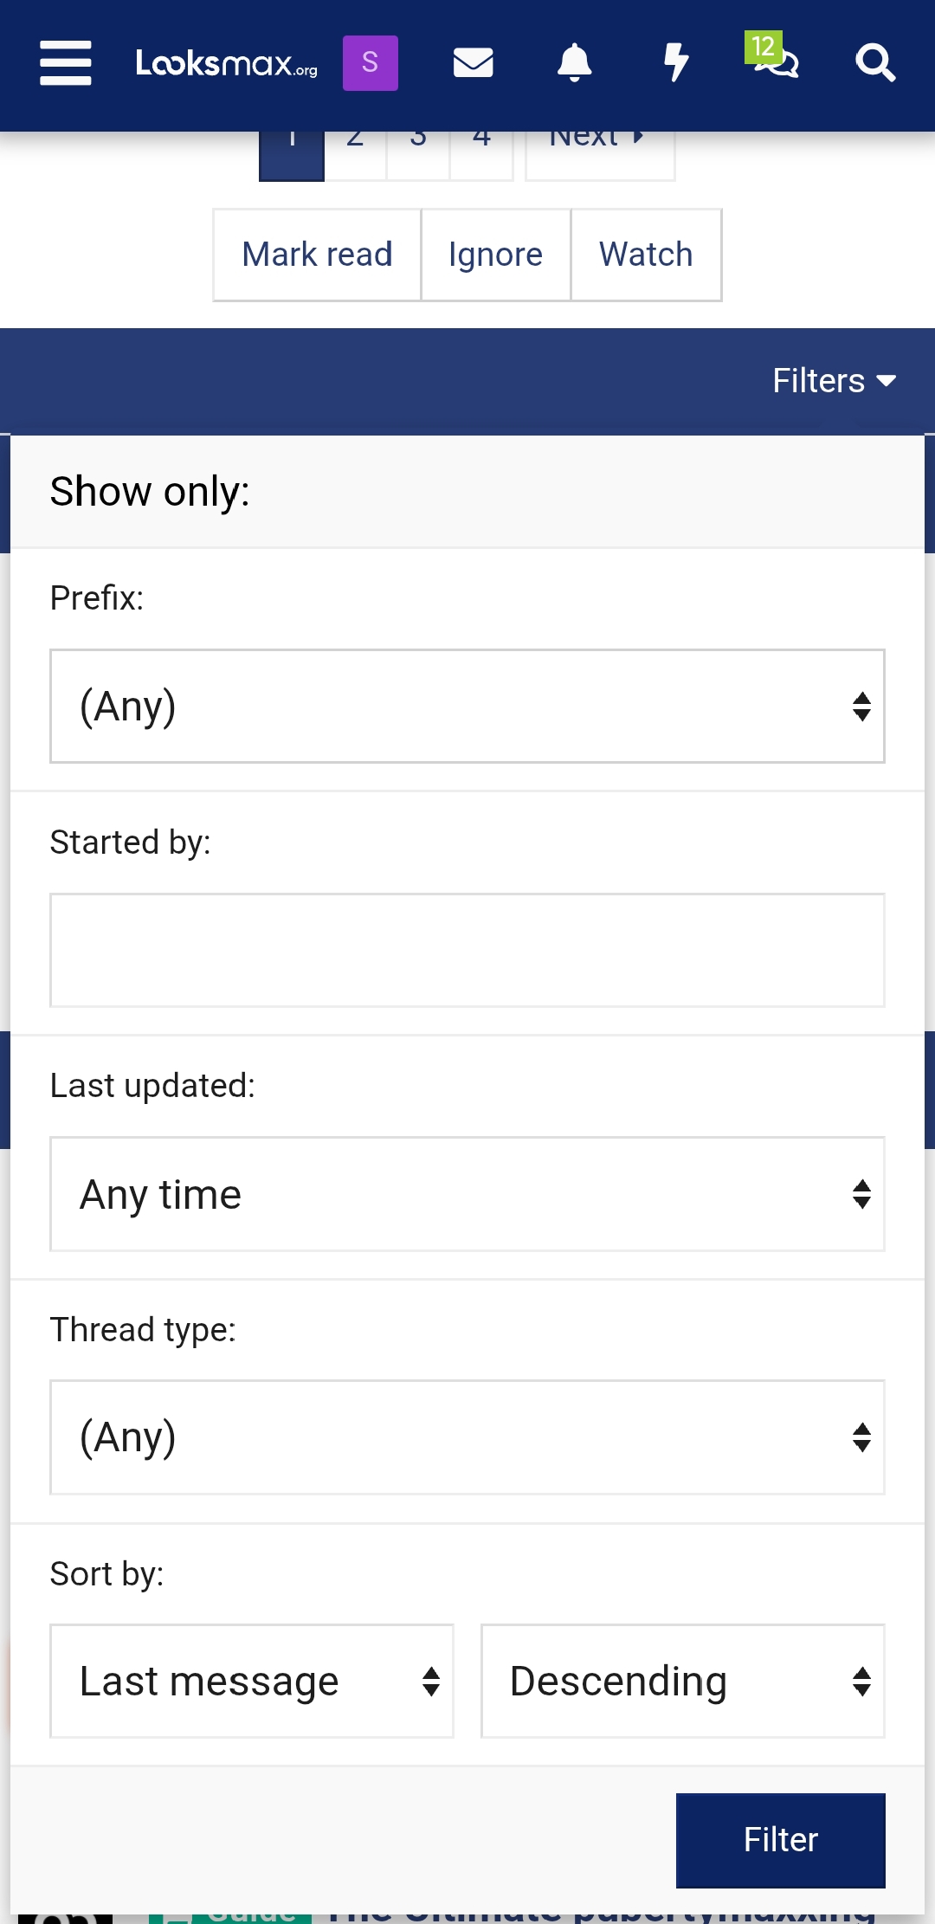Expand the Prefix (Any) dropdown
935x1924 pixels.
point(467,706)
